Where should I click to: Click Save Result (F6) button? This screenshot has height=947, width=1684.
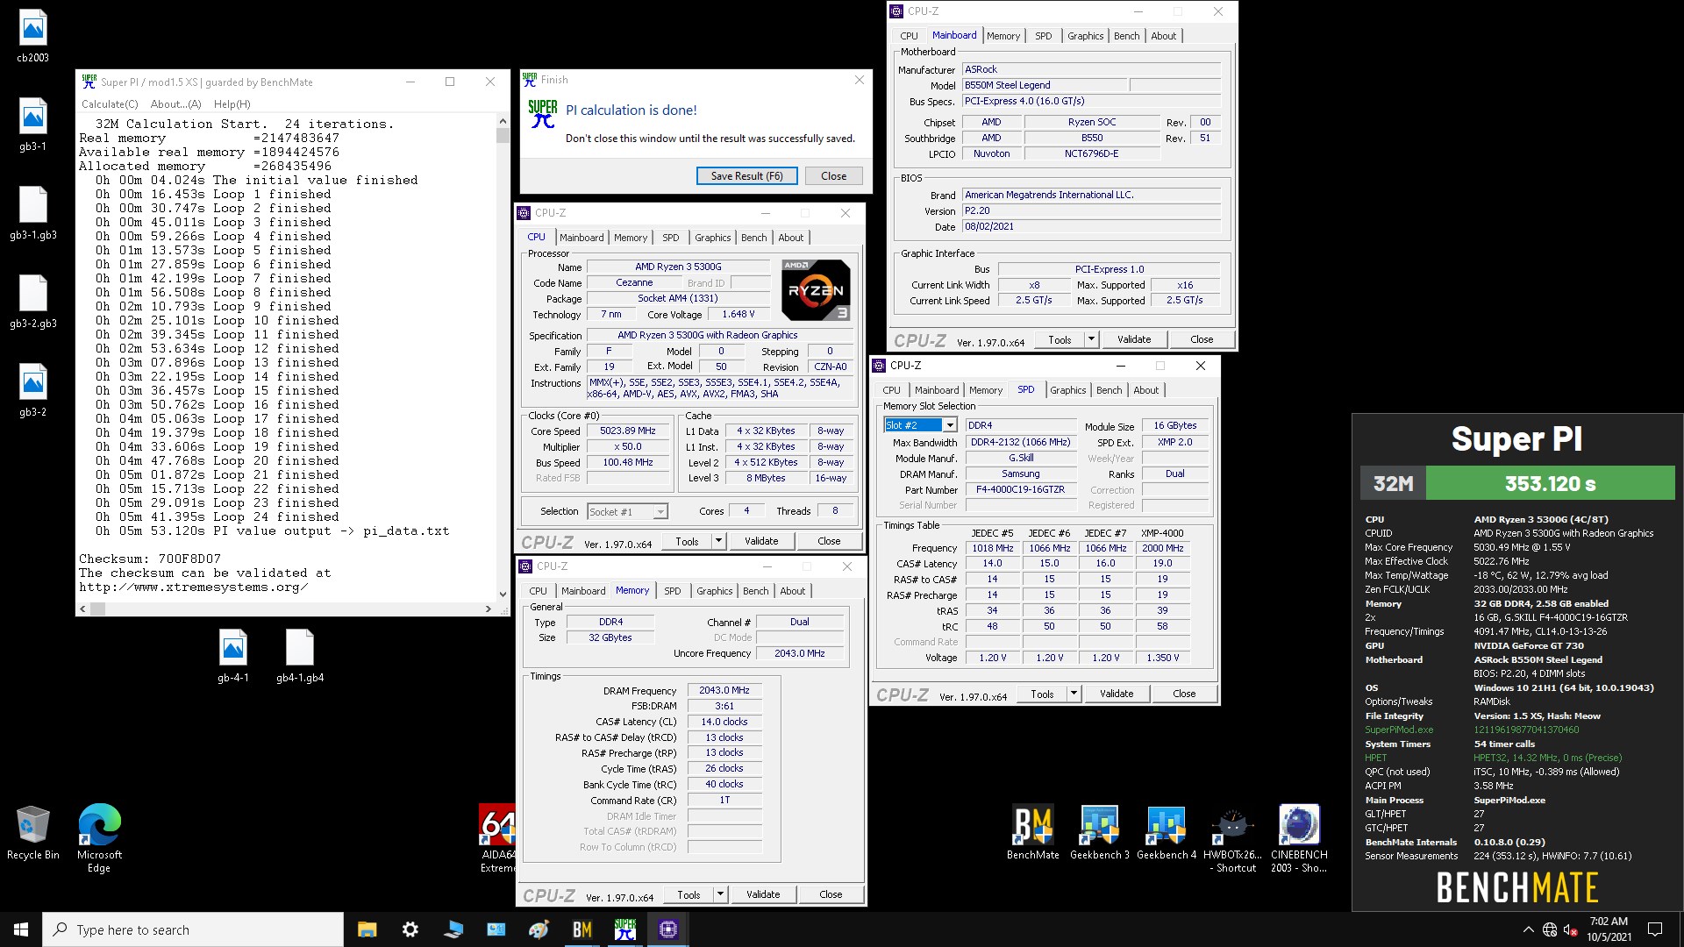click(x=746, y=175)
